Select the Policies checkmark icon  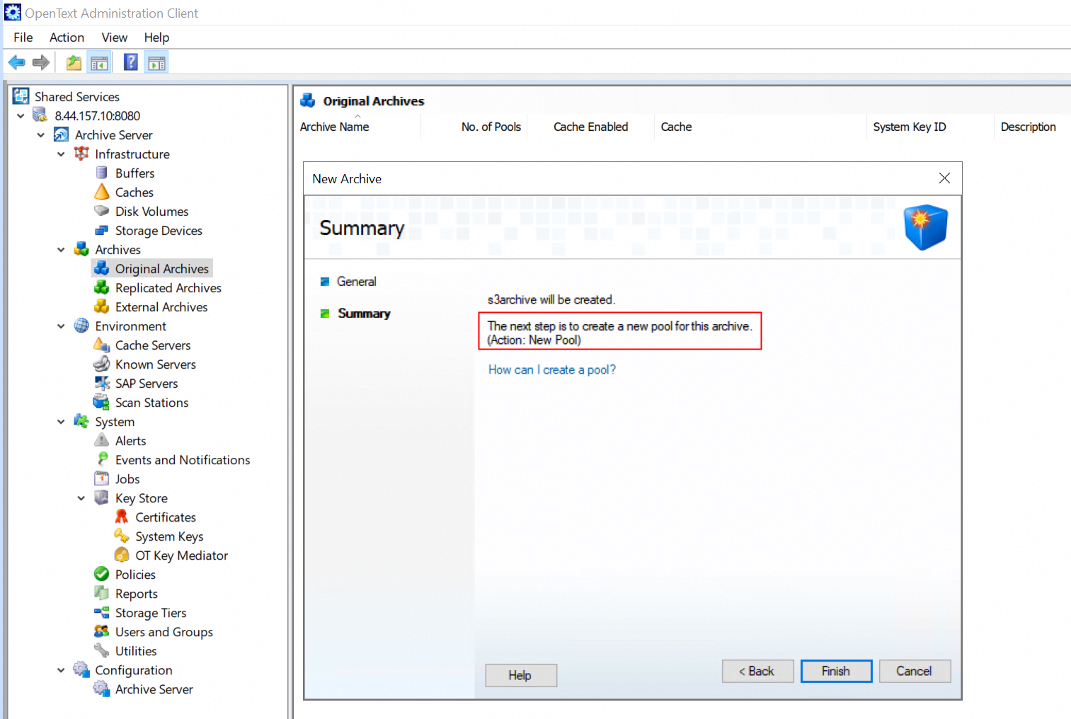[x=102, y=574]
